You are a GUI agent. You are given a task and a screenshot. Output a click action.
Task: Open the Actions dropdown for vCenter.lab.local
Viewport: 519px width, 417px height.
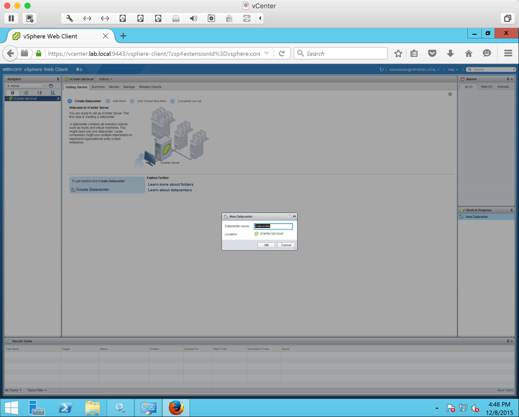pyautogui.click(x=105, y=79)
